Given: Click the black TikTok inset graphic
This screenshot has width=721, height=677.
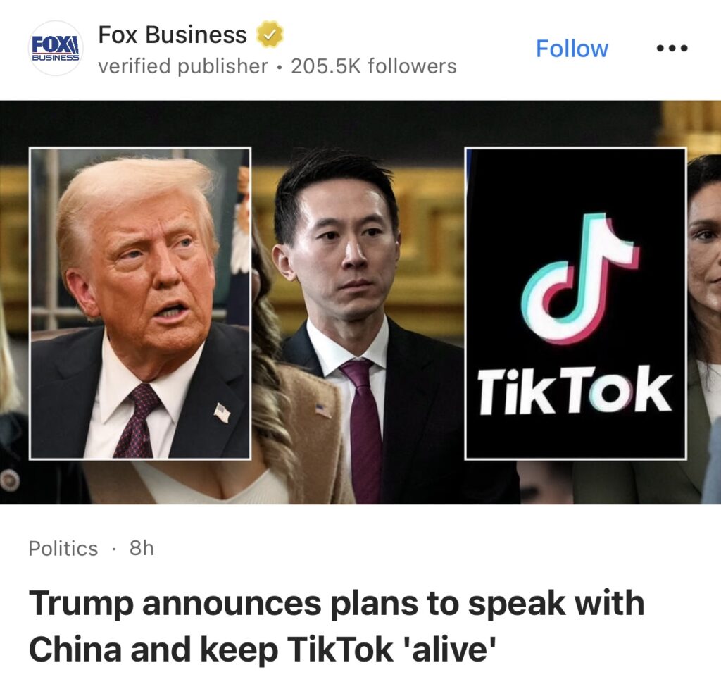Looking at the screenshot, I should click(x=575, y=304).
